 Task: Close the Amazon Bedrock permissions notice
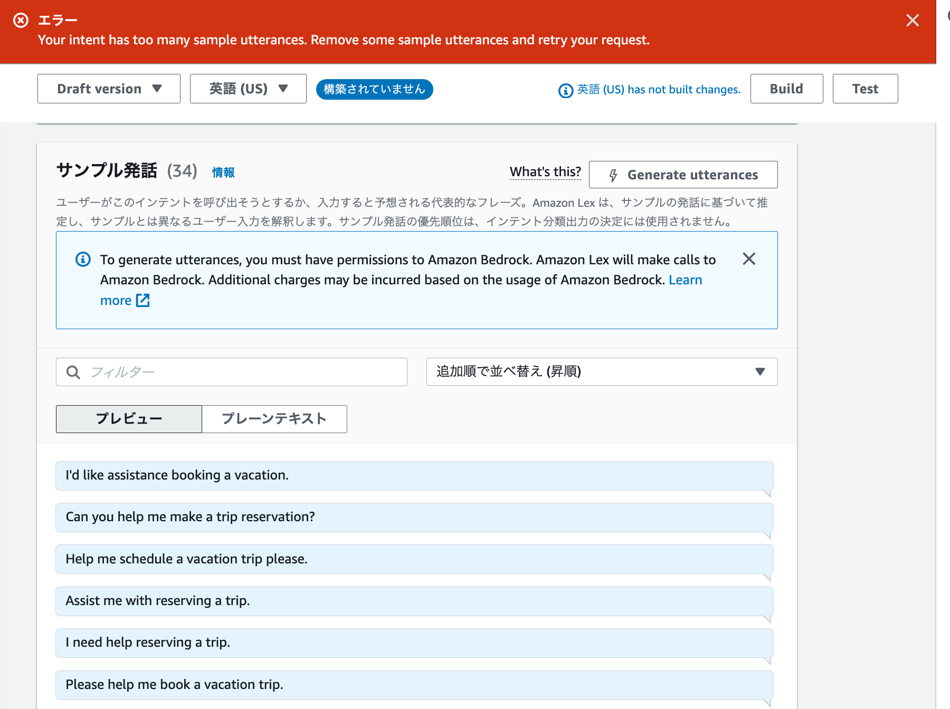749,259
